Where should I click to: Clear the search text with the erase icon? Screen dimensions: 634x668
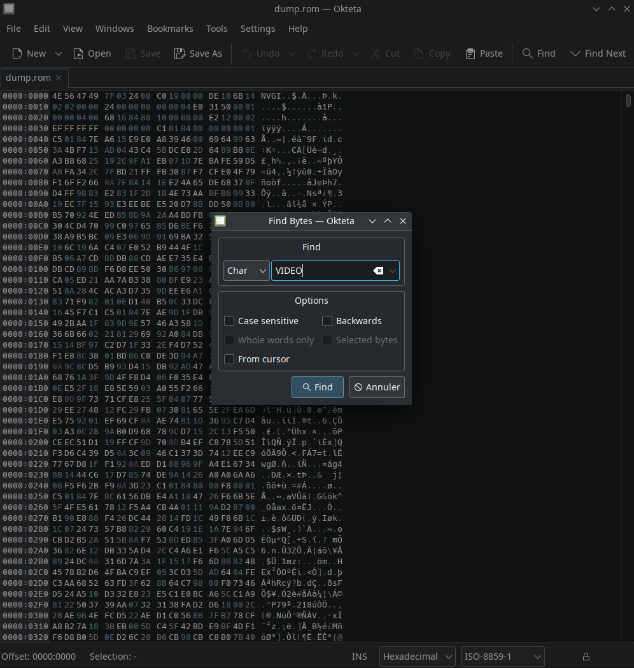click(378, 271)
